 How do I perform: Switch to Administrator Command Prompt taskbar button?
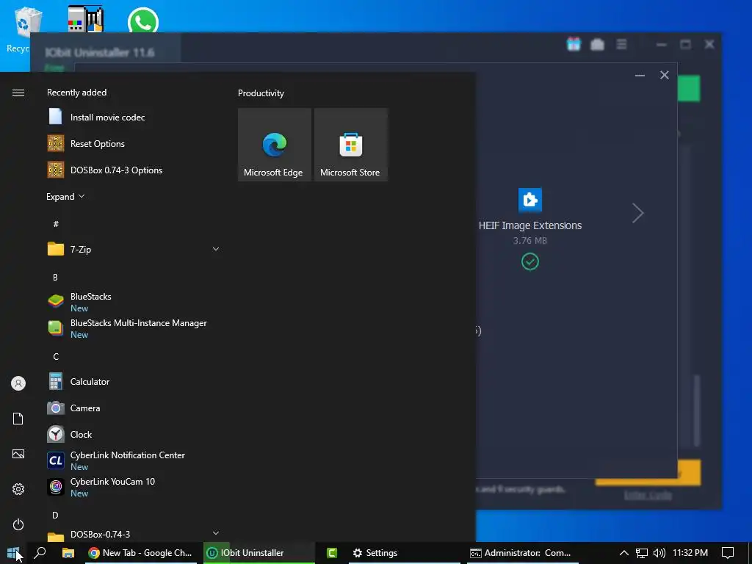point(521,553)
